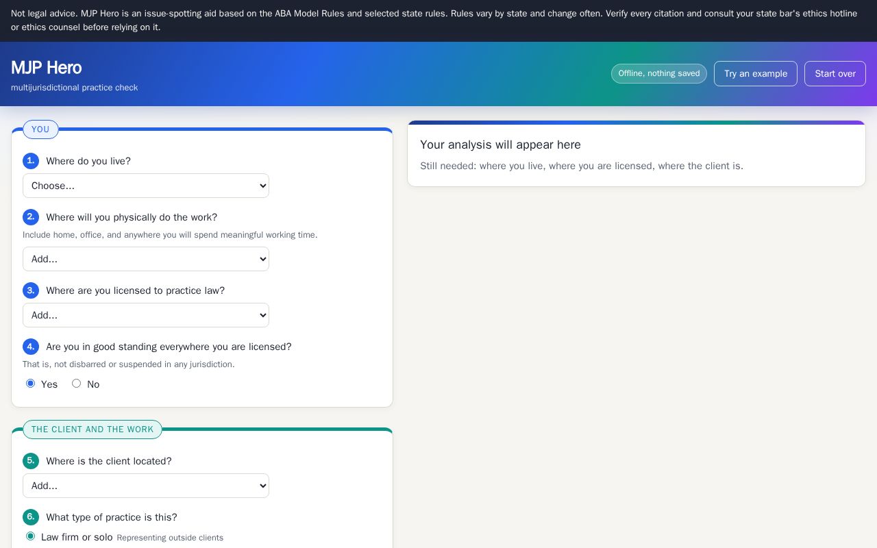Click the step 5 number badge
The width and height of the screenshot is (877, 548).
(x=31, y=461)
